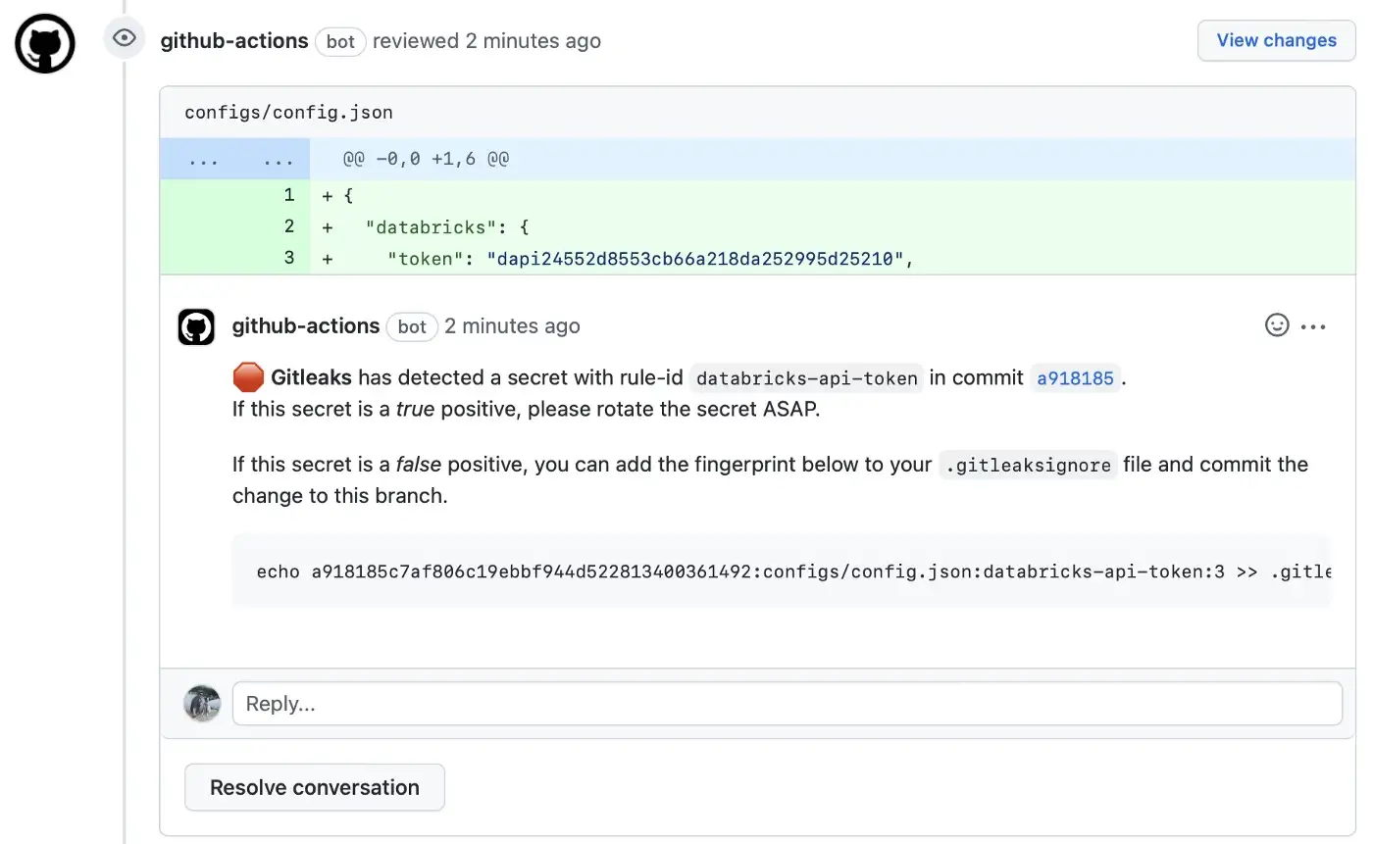This screenshot has height=844, width=1373.
Task: Click the bot badge inside the comment header
Action: click(412, 326)
